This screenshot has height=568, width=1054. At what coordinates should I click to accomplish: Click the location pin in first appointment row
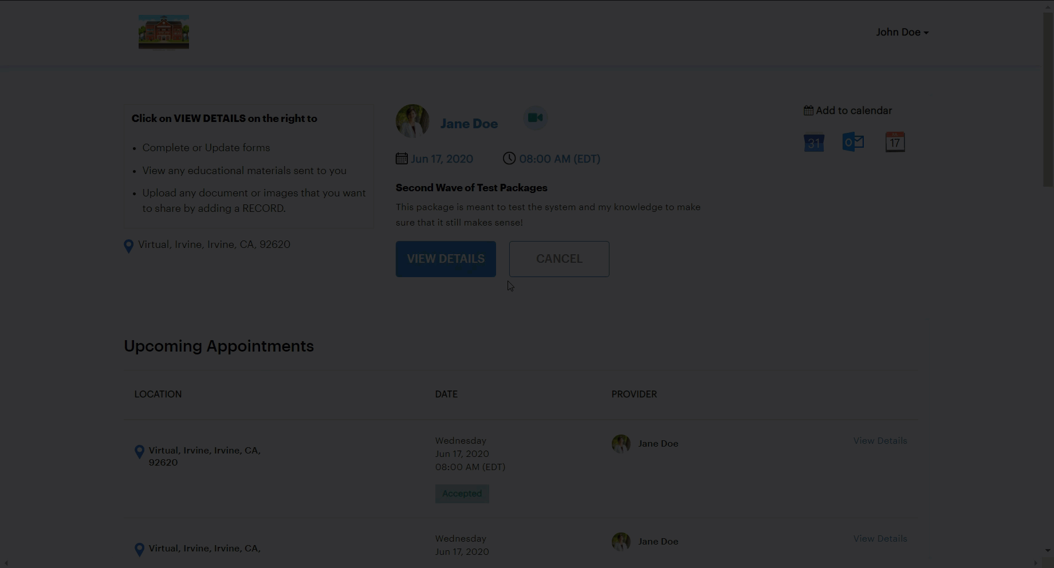point(139,452)
